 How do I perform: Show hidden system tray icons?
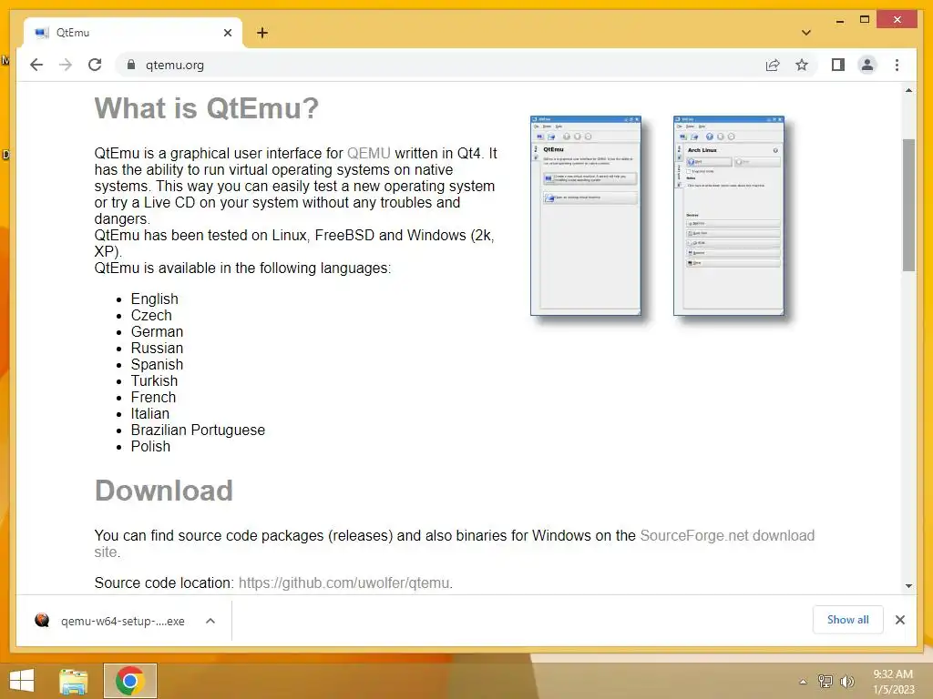tap(803, 682)
